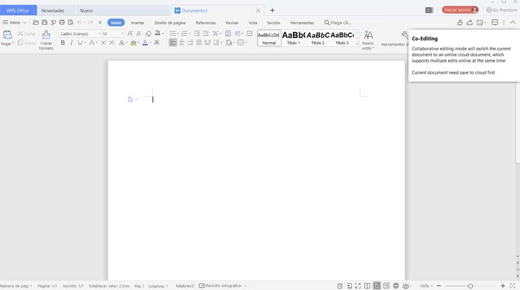This screenshot has height=290, width=520.
Task: Expand the numbered list dropdown
Action: point(190,34)
